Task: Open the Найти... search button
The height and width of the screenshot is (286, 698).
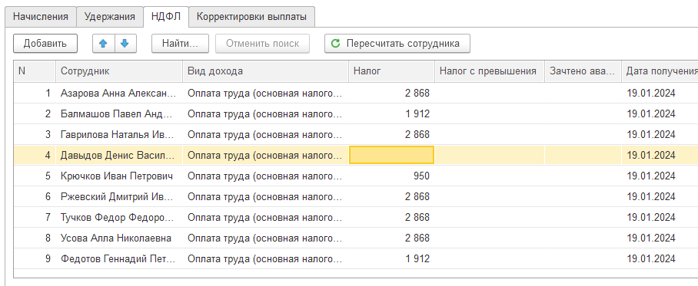Action: pos(180,44)
